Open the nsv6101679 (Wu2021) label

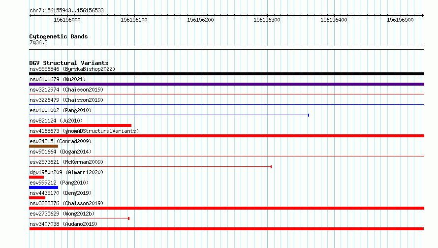58,79
